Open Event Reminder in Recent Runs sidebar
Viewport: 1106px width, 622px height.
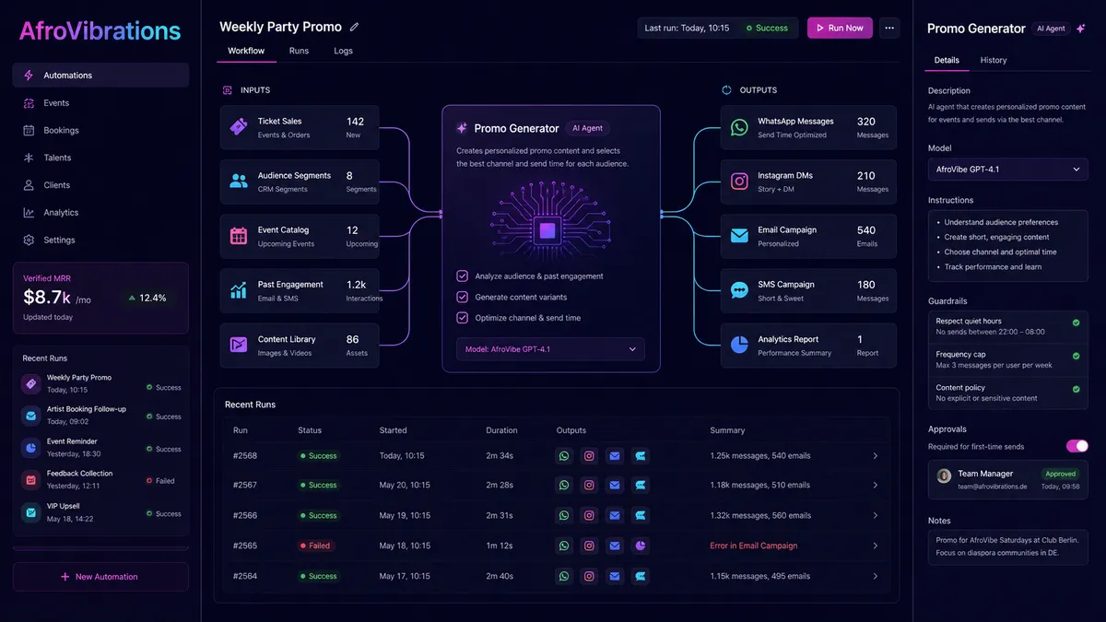[101, 449]
